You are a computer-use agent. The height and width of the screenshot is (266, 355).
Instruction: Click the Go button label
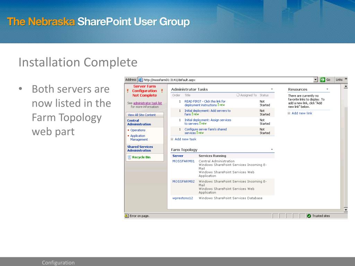[x=328, y=80]
